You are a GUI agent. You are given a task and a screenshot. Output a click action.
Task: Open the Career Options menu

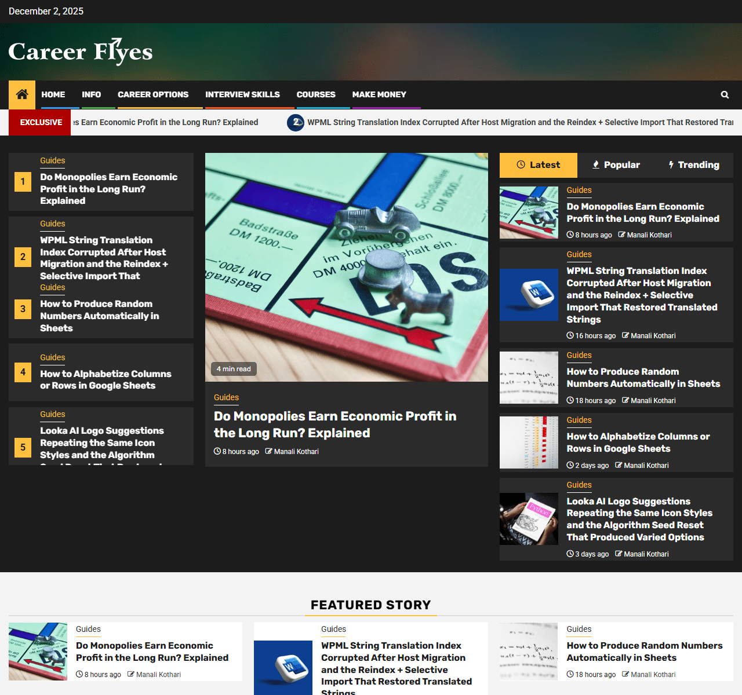[x=153, y=94]
